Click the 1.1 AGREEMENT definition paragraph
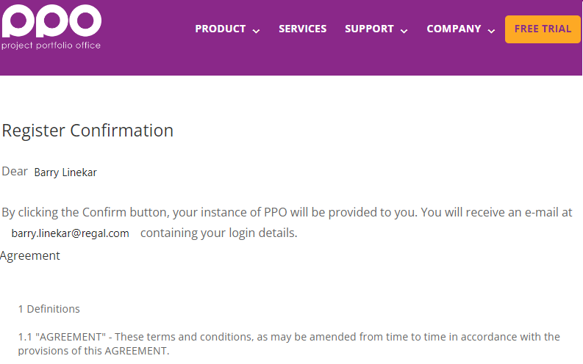This screenshot has width=583, height=364. tap(289, 343)
